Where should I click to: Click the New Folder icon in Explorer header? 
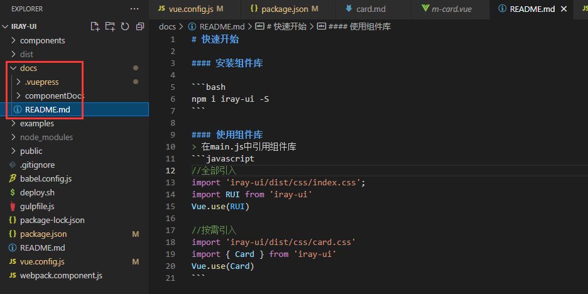[x=110, y=26]
